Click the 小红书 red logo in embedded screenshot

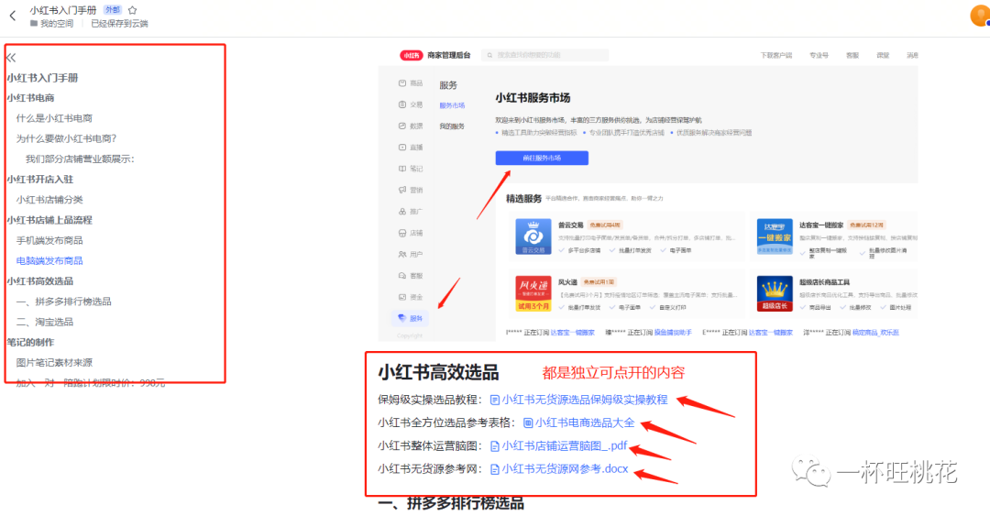tap(411, 55)
